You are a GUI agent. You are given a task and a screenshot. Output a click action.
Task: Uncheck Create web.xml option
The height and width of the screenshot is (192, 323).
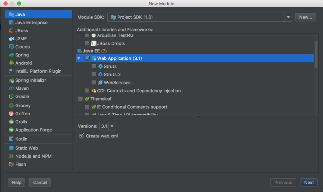pos(82,136)
